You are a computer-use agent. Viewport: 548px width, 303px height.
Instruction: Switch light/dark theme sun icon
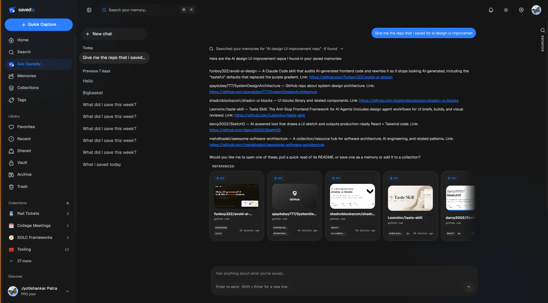pos(506,10)
